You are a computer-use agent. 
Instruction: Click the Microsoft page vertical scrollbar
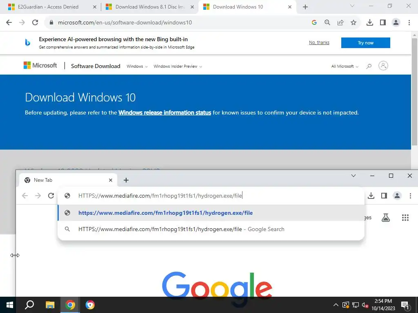point(414,92)
